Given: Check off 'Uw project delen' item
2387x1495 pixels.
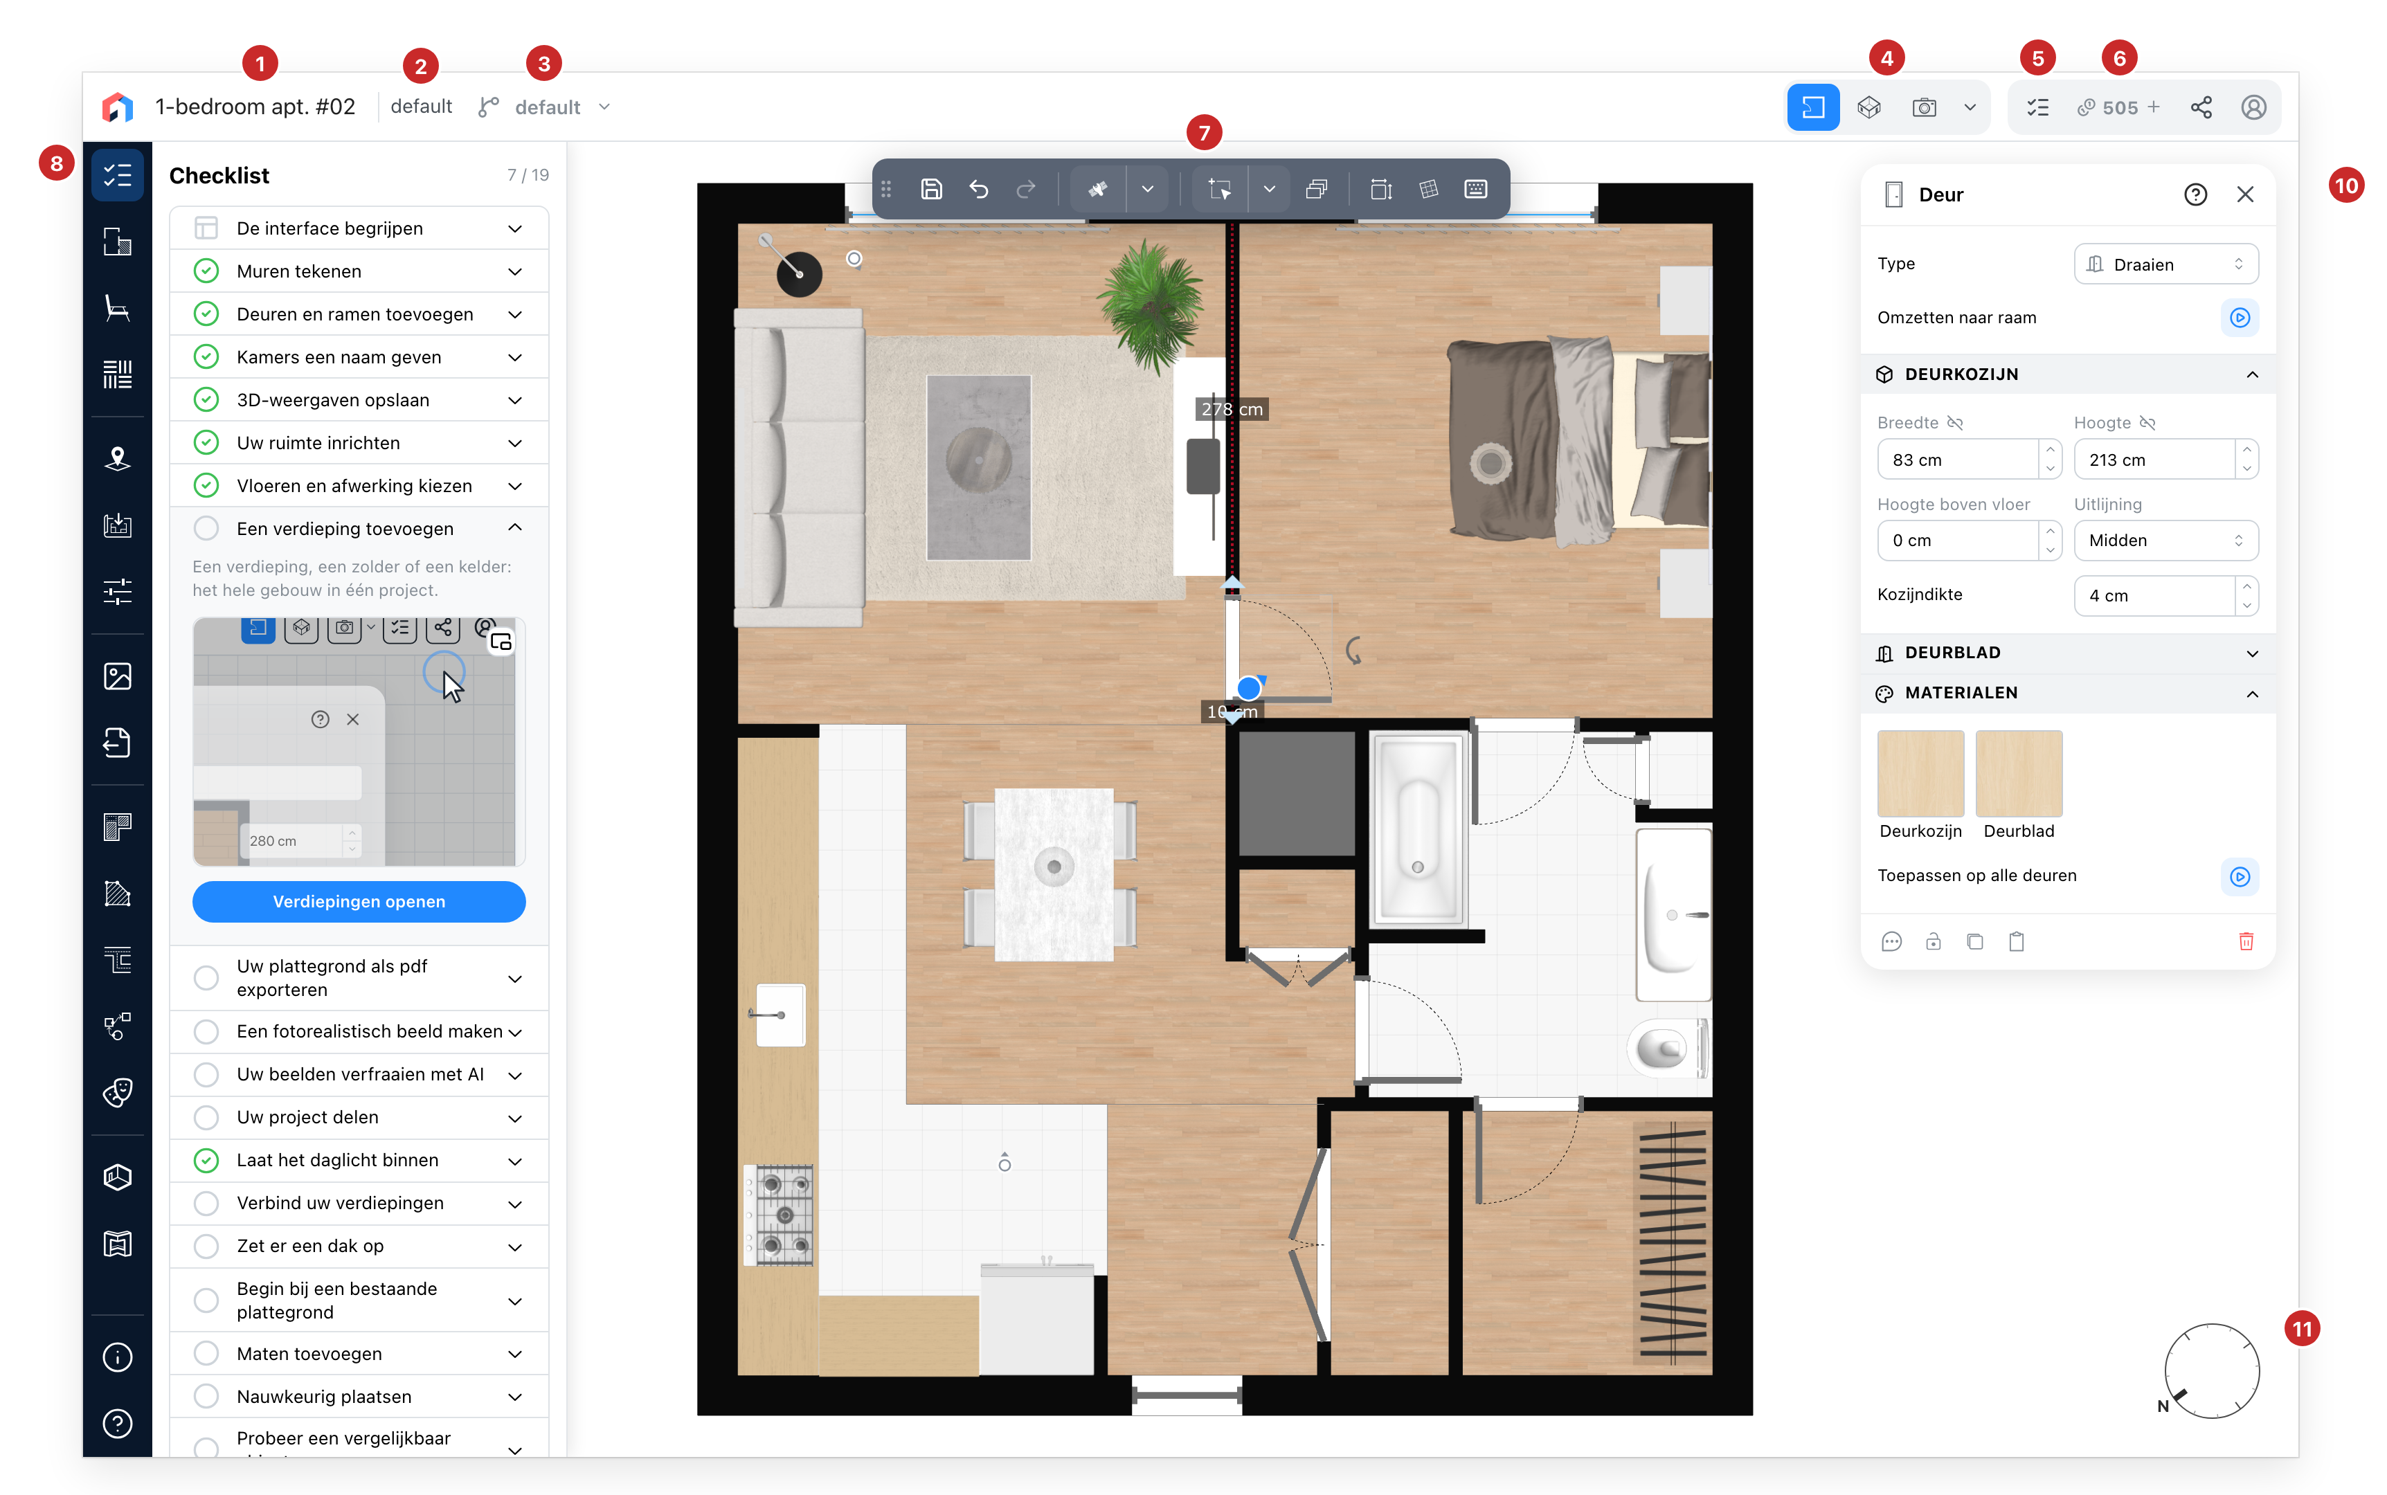Looking at the screenshot, I should [x=206, y=1117].
